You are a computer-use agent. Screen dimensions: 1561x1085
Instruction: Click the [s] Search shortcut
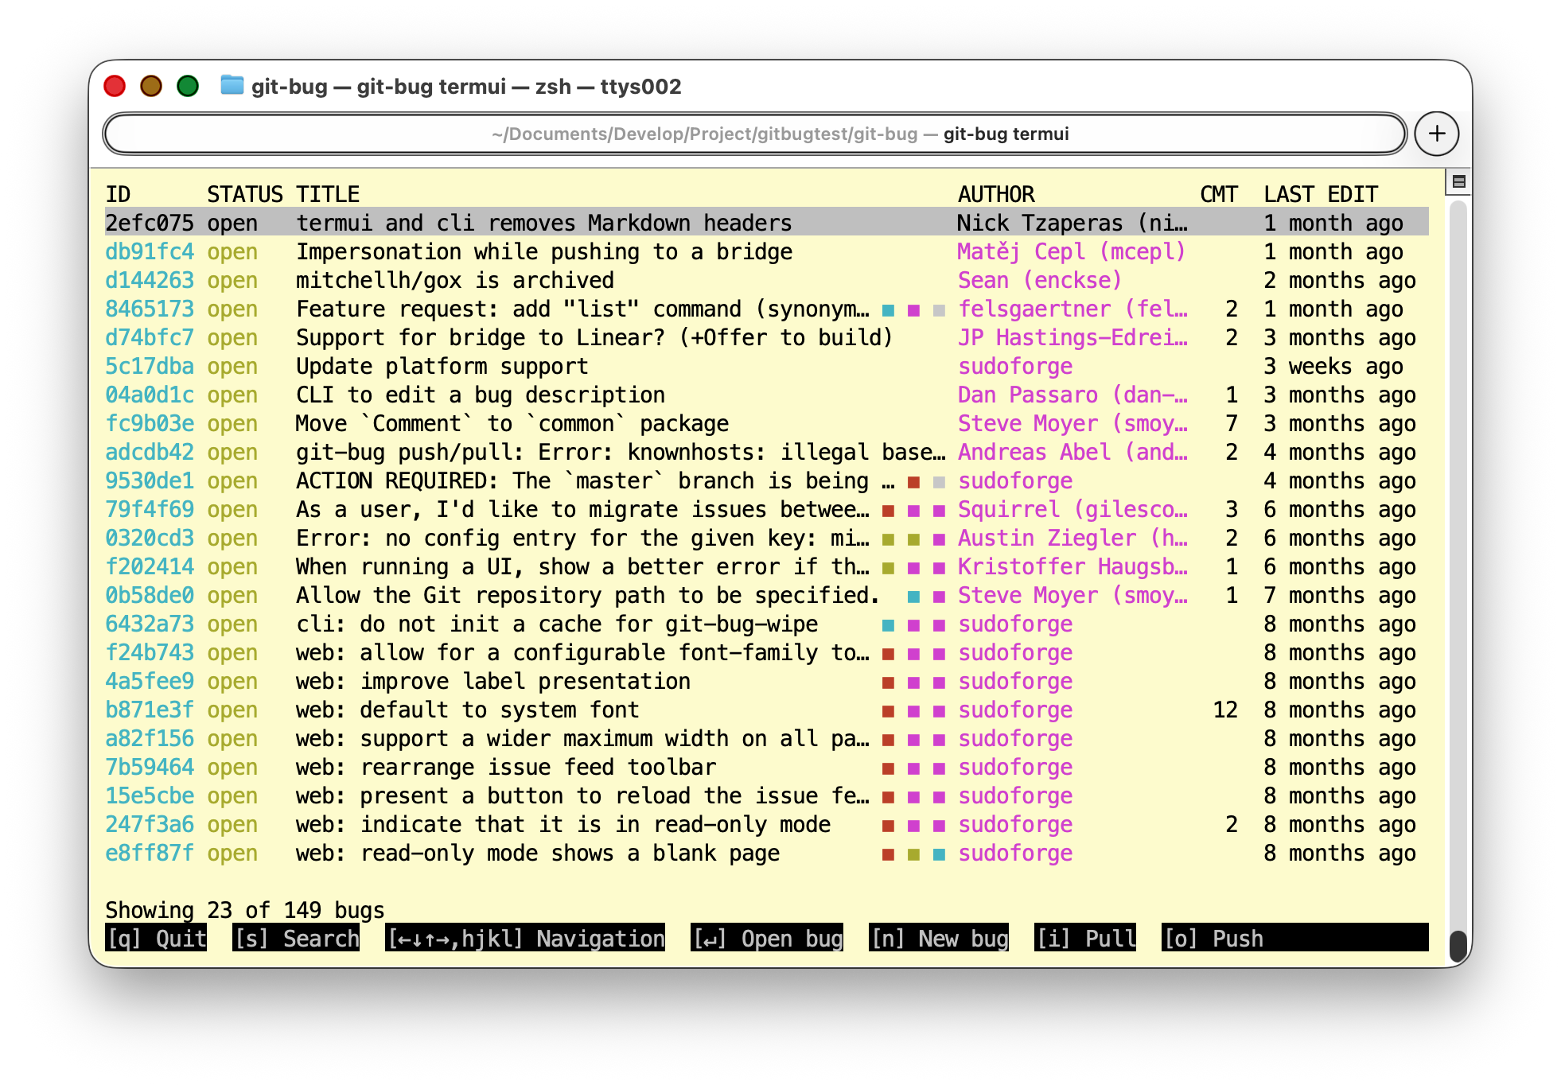pyautogui.click(x=297, y=939)
